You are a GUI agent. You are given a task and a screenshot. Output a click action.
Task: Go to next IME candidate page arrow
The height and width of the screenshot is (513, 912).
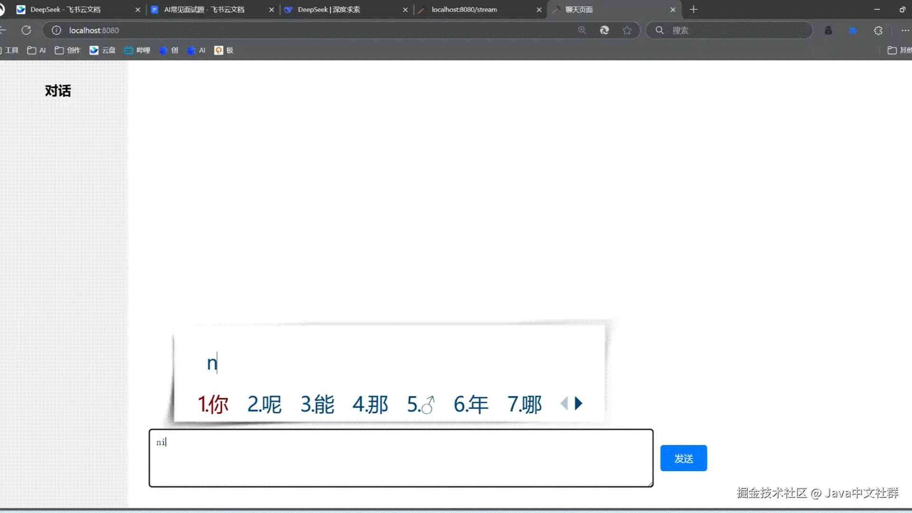(x=579, y=404)
